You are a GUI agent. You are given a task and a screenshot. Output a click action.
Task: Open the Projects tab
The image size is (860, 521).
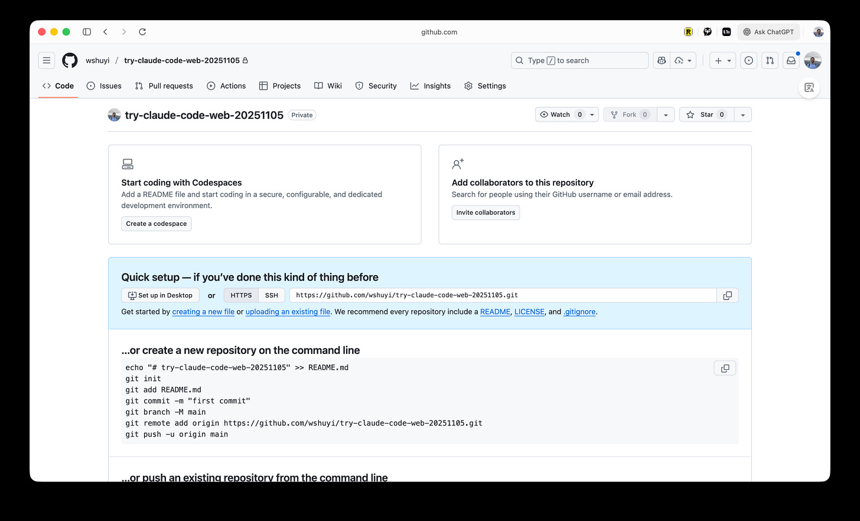tap(280, 86)
